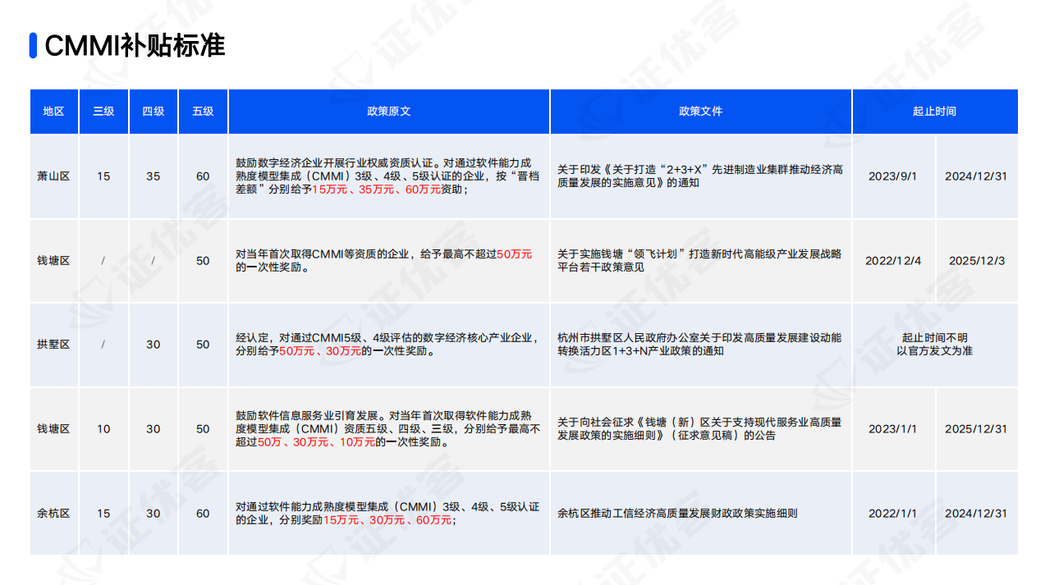Select the 三级 column header
1045x585 pixels.
pos(103,111)
